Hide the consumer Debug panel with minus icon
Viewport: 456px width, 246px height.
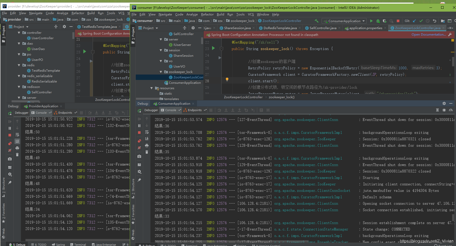(451, 103)
